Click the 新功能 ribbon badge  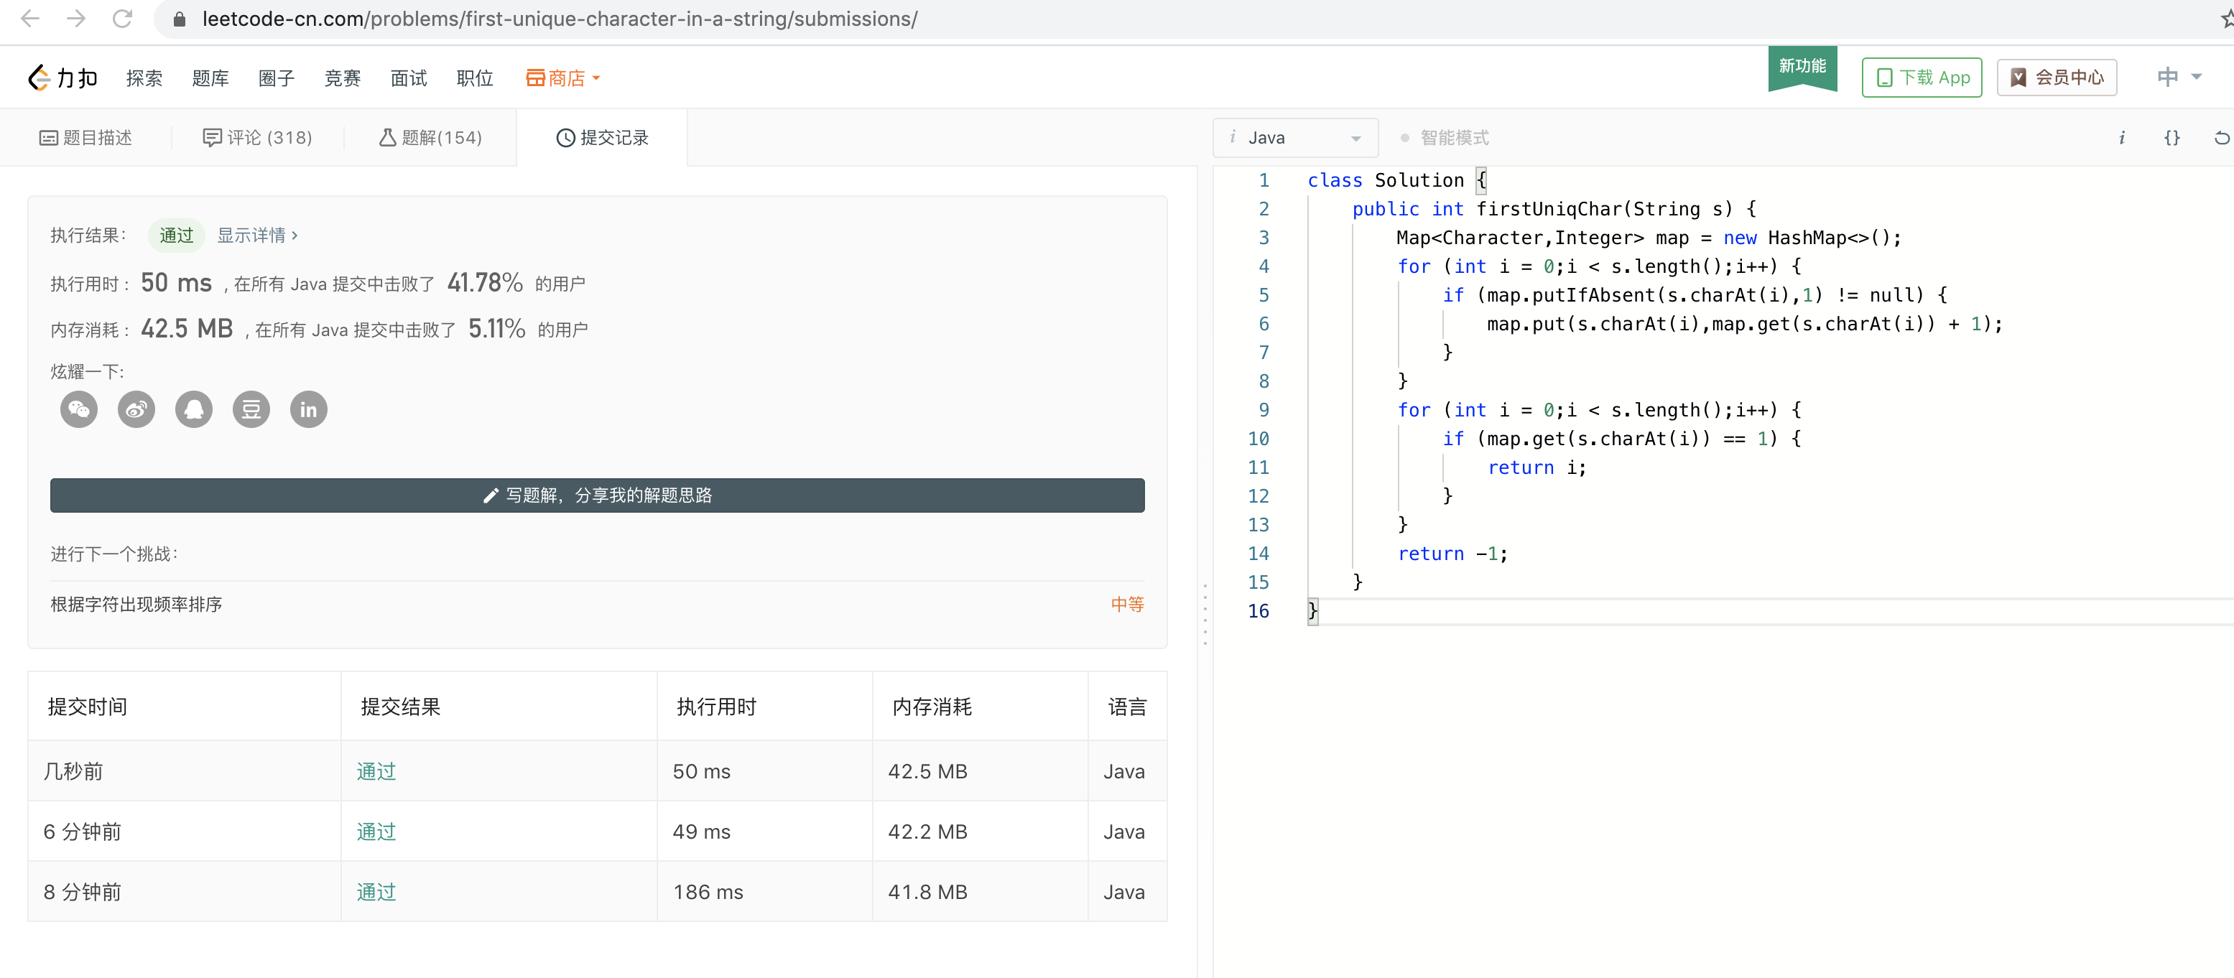point(1802,67)
